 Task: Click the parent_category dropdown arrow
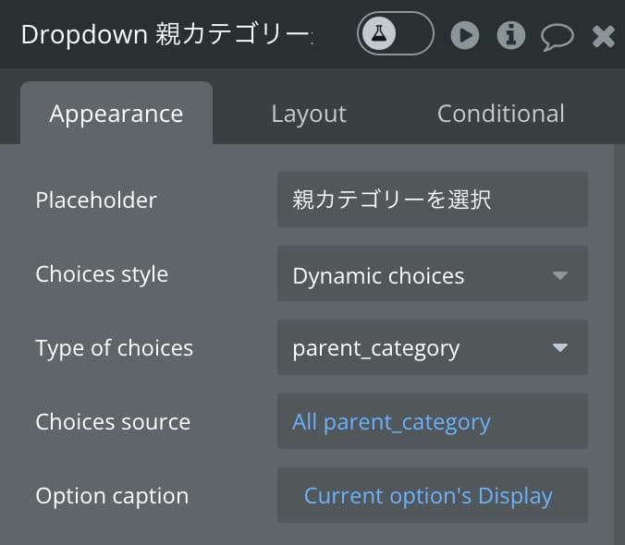point(560,348)
